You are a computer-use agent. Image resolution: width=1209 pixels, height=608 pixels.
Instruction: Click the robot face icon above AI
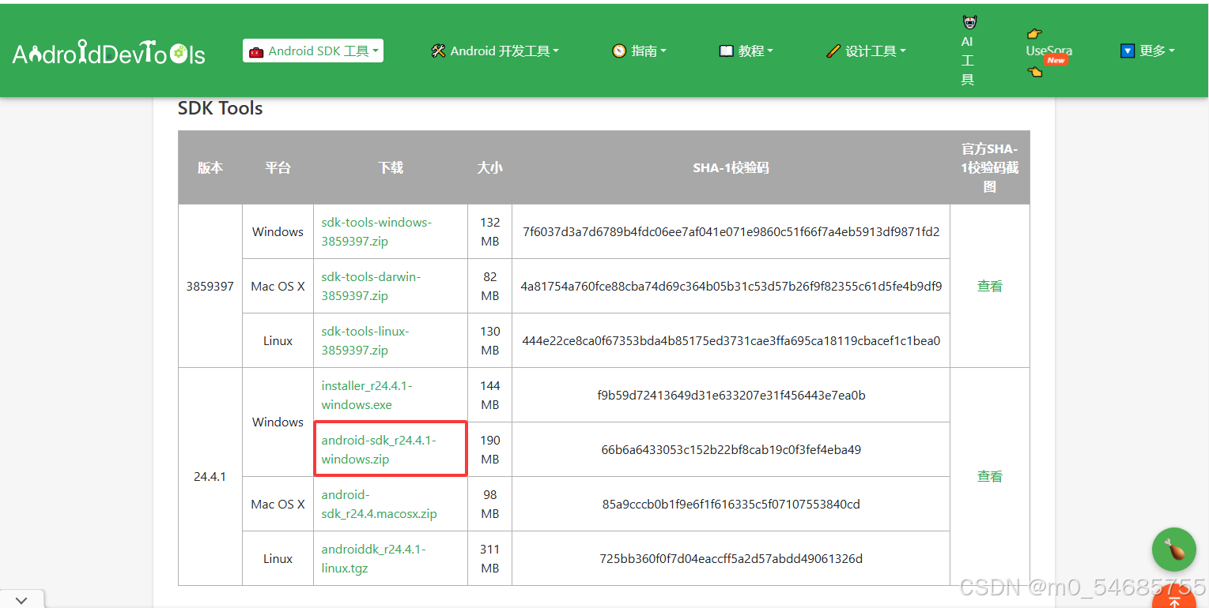[x=969, y=22]
